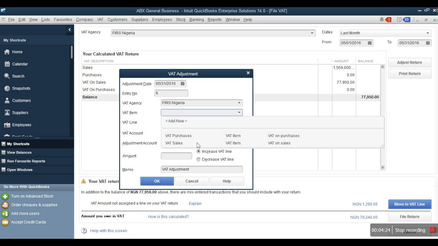Open the File menu

click(11, 19)
